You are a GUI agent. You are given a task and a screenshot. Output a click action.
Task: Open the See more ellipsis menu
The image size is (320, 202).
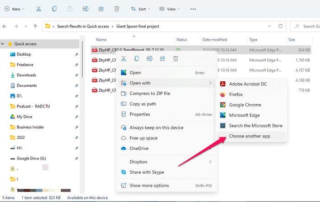click(x=193, y=9)
